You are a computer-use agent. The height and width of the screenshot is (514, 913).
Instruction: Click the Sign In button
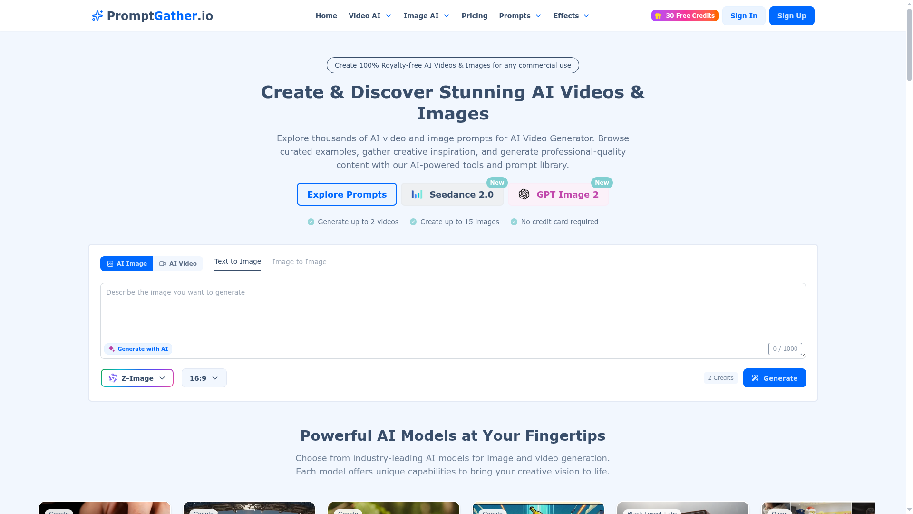[x=744, y=16]
